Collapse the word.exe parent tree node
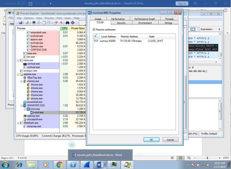The image size is (231, 169). (x=25, y=109)
